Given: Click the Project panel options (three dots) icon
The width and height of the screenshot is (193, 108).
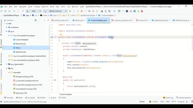Looking at the screenshot, I should pos(44,20).
